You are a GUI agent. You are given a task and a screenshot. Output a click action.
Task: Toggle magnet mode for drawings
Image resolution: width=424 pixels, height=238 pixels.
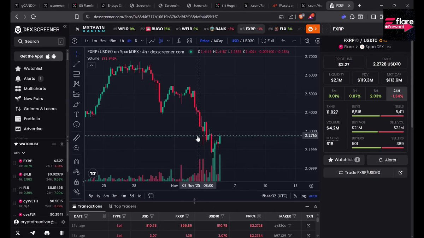[x=76, y=161]
